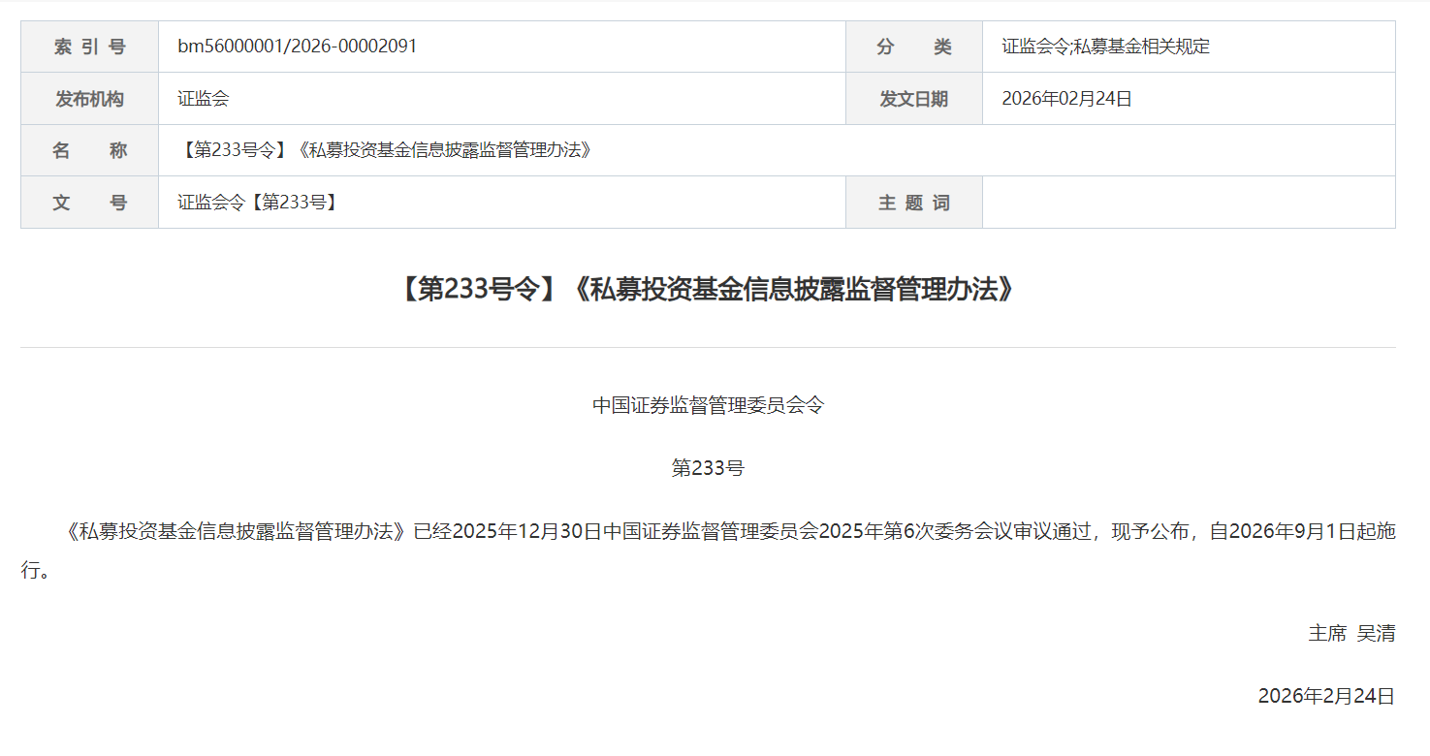1430x756 pixels.
Task: Select the signature 主席 吴清
Action: tap(1351, 633)
